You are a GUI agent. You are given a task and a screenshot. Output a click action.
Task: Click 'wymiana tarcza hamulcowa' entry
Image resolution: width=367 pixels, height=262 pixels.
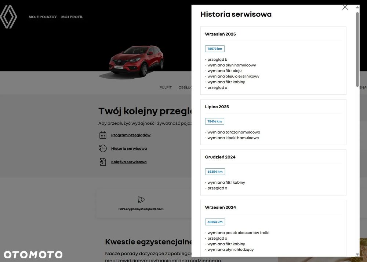click(232, 132)
